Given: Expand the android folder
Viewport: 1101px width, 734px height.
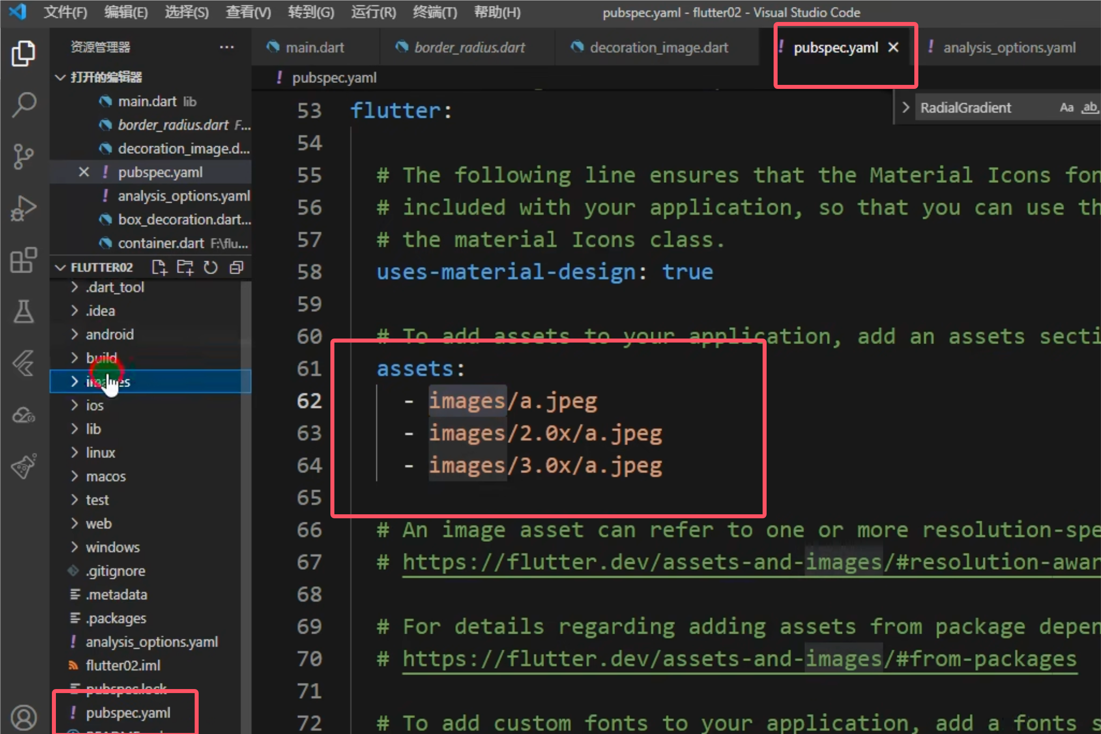Looking at the screenshot, I should pyautogui.click(x=109, y=335).
